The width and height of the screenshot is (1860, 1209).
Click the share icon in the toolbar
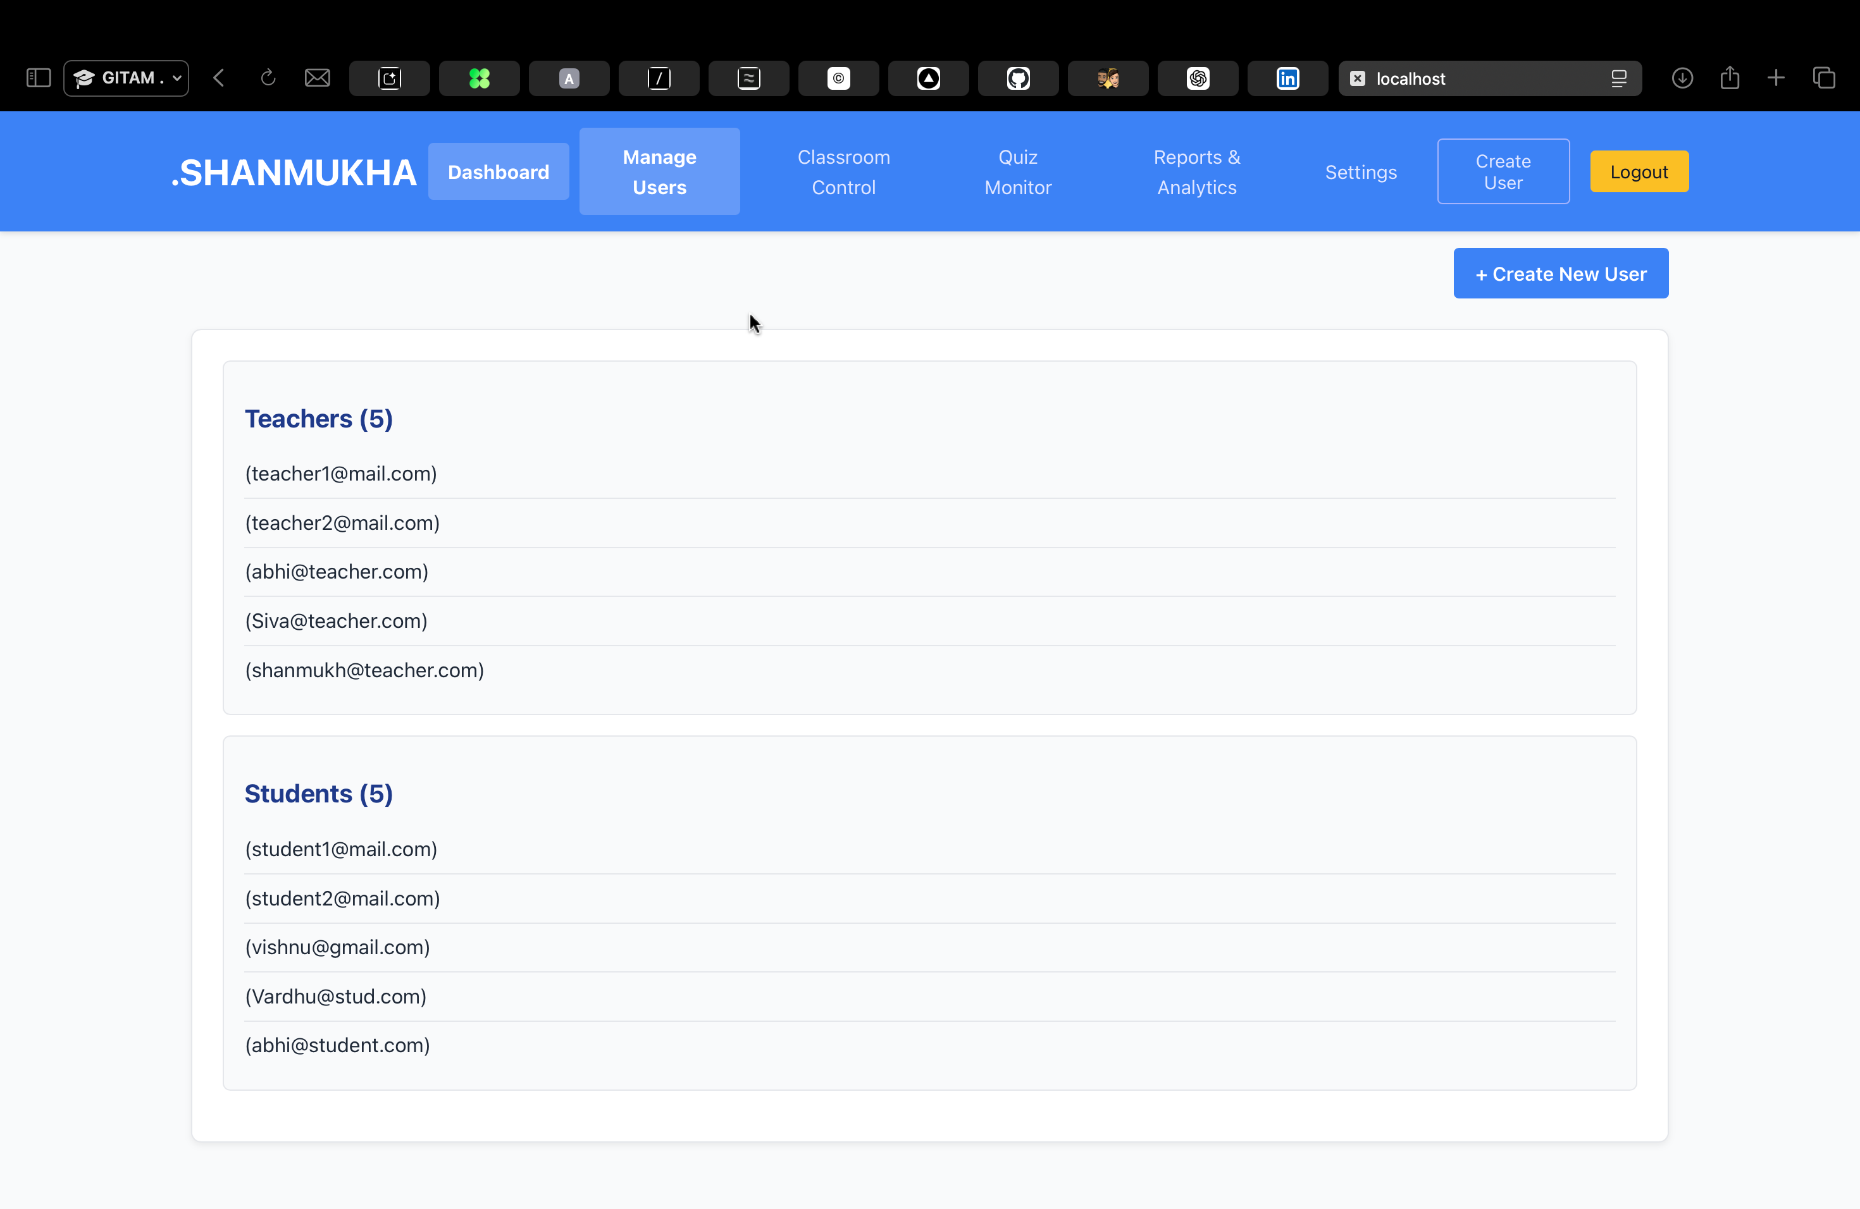pyautogui.click(x=1730, y=78)
